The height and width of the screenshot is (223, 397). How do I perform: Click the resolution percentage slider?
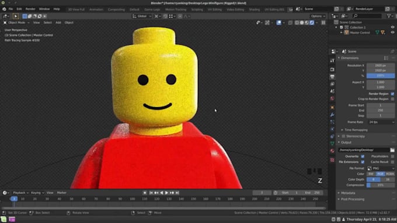pos(381,76)
